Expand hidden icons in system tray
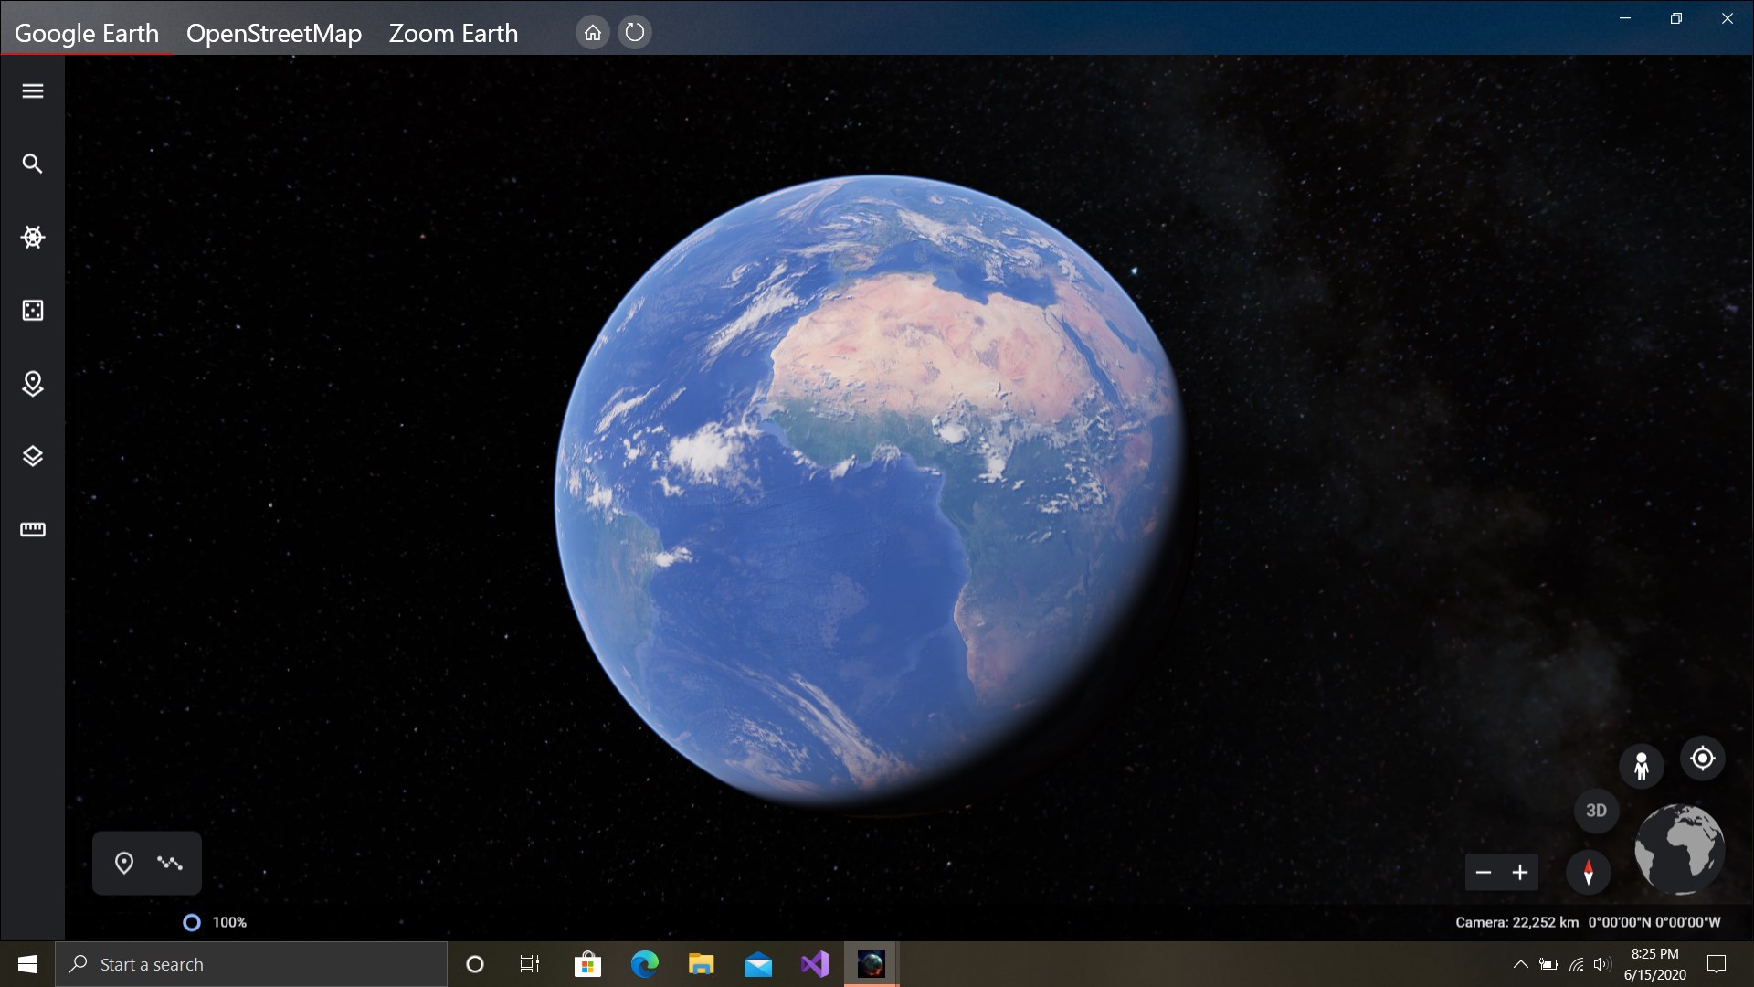 click(1520, 963)
